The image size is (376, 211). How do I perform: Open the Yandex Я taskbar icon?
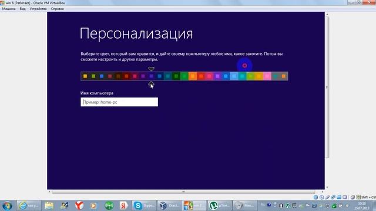pyautogui.click(x=123, y=206)
